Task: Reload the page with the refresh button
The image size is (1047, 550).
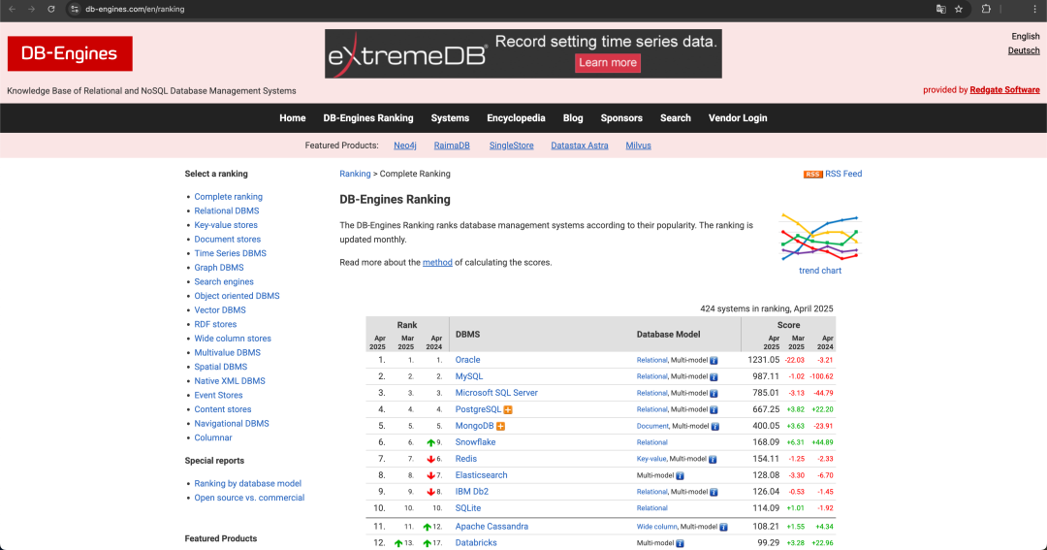Action: tap(51, 10)
